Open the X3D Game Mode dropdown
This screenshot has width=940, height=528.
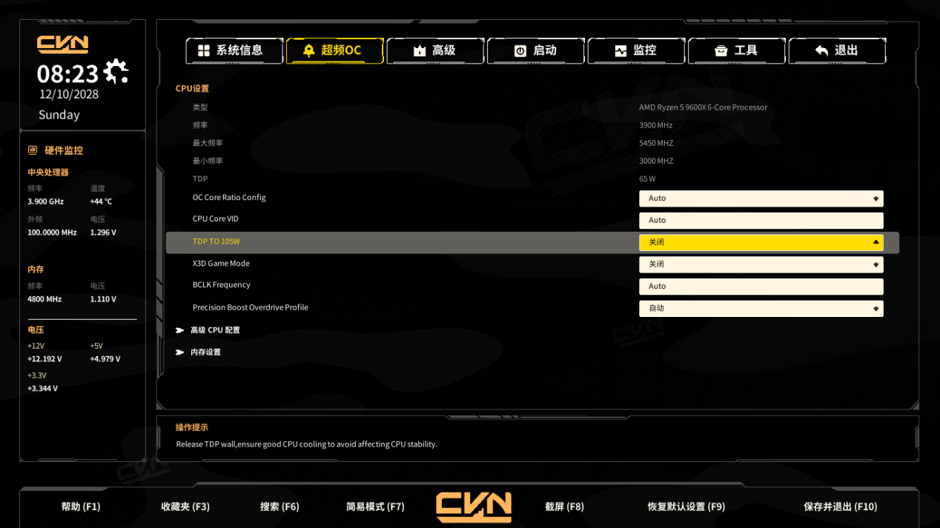(x=761, y=264)
